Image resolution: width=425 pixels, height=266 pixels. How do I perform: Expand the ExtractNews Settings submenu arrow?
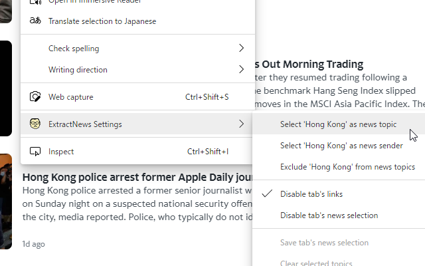pos(242,124)
